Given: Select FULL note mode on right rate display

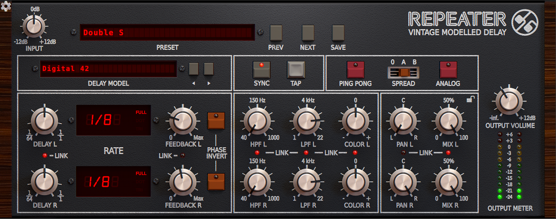Looking at the screenshot, I should 141,173.
